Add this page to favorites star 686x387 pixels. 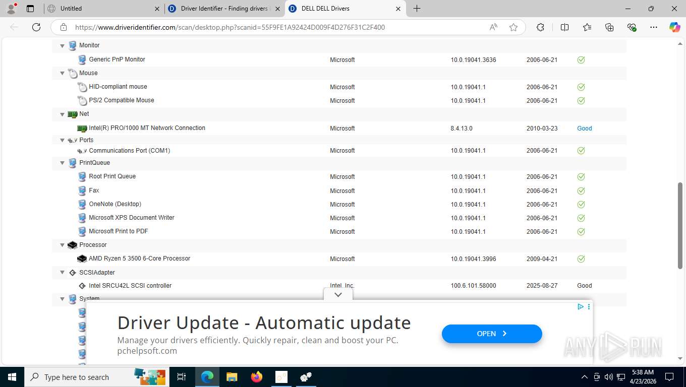point(513,27)
